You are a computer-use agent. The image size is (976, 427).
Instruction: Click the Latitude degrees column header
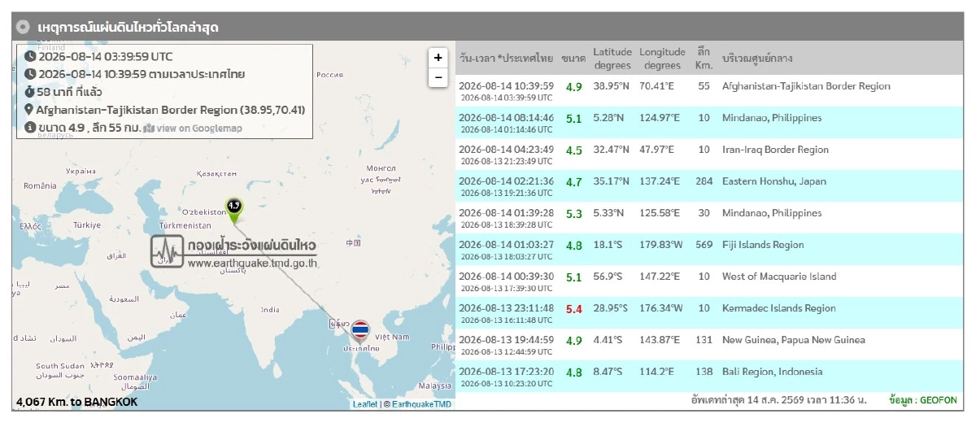tap(612, 59)
